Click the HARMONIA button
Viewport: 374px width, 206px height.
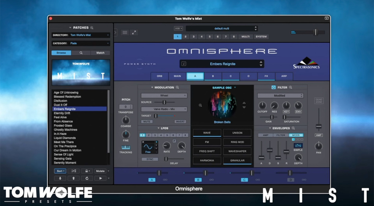(207, 160)
